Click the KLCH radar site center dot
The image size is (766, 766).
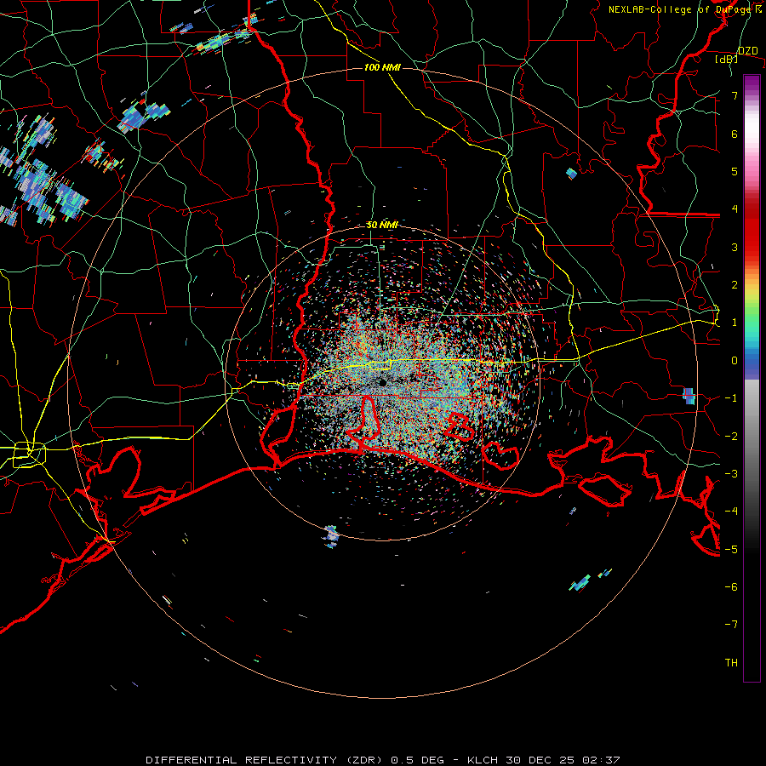382,382
